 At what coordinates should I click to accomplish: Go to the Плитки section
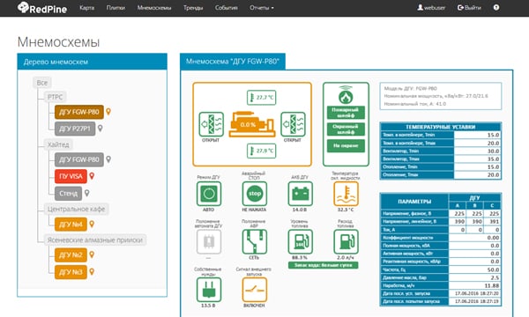pyautogui.click(x=115, y=8)
